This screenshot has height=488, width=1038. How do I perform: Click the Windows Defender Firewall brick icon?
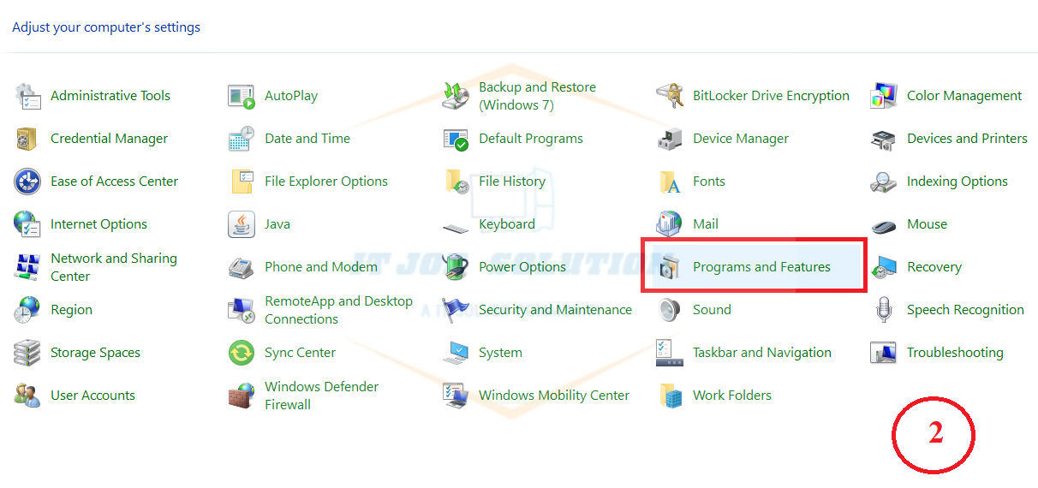pyautogui.click(x=242, y=396)
